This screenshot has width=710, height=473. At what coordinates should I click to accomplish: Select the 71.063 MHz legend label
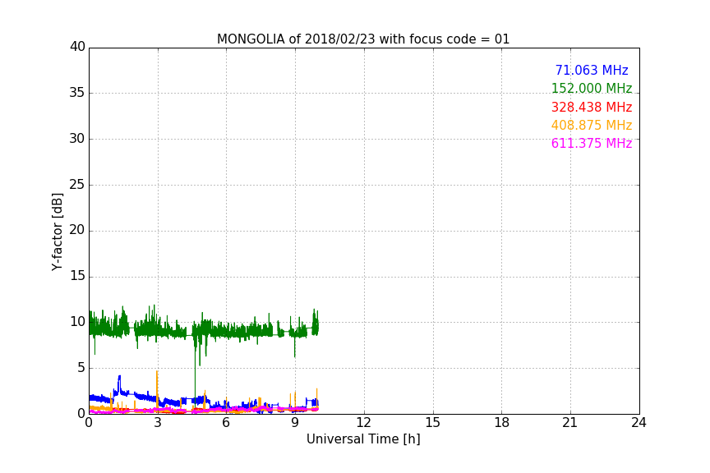(592, 70)
